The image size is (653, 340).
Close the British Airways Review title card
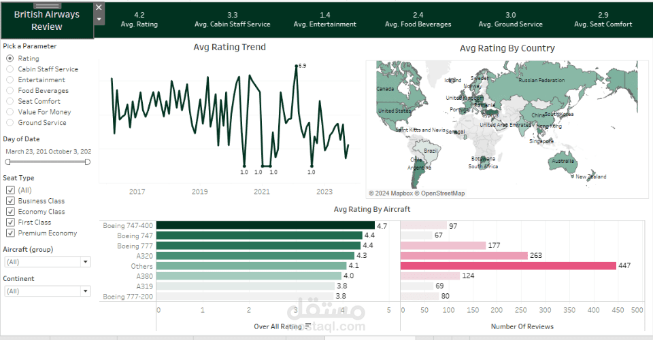pyautogui.click(x=99, y=7)
